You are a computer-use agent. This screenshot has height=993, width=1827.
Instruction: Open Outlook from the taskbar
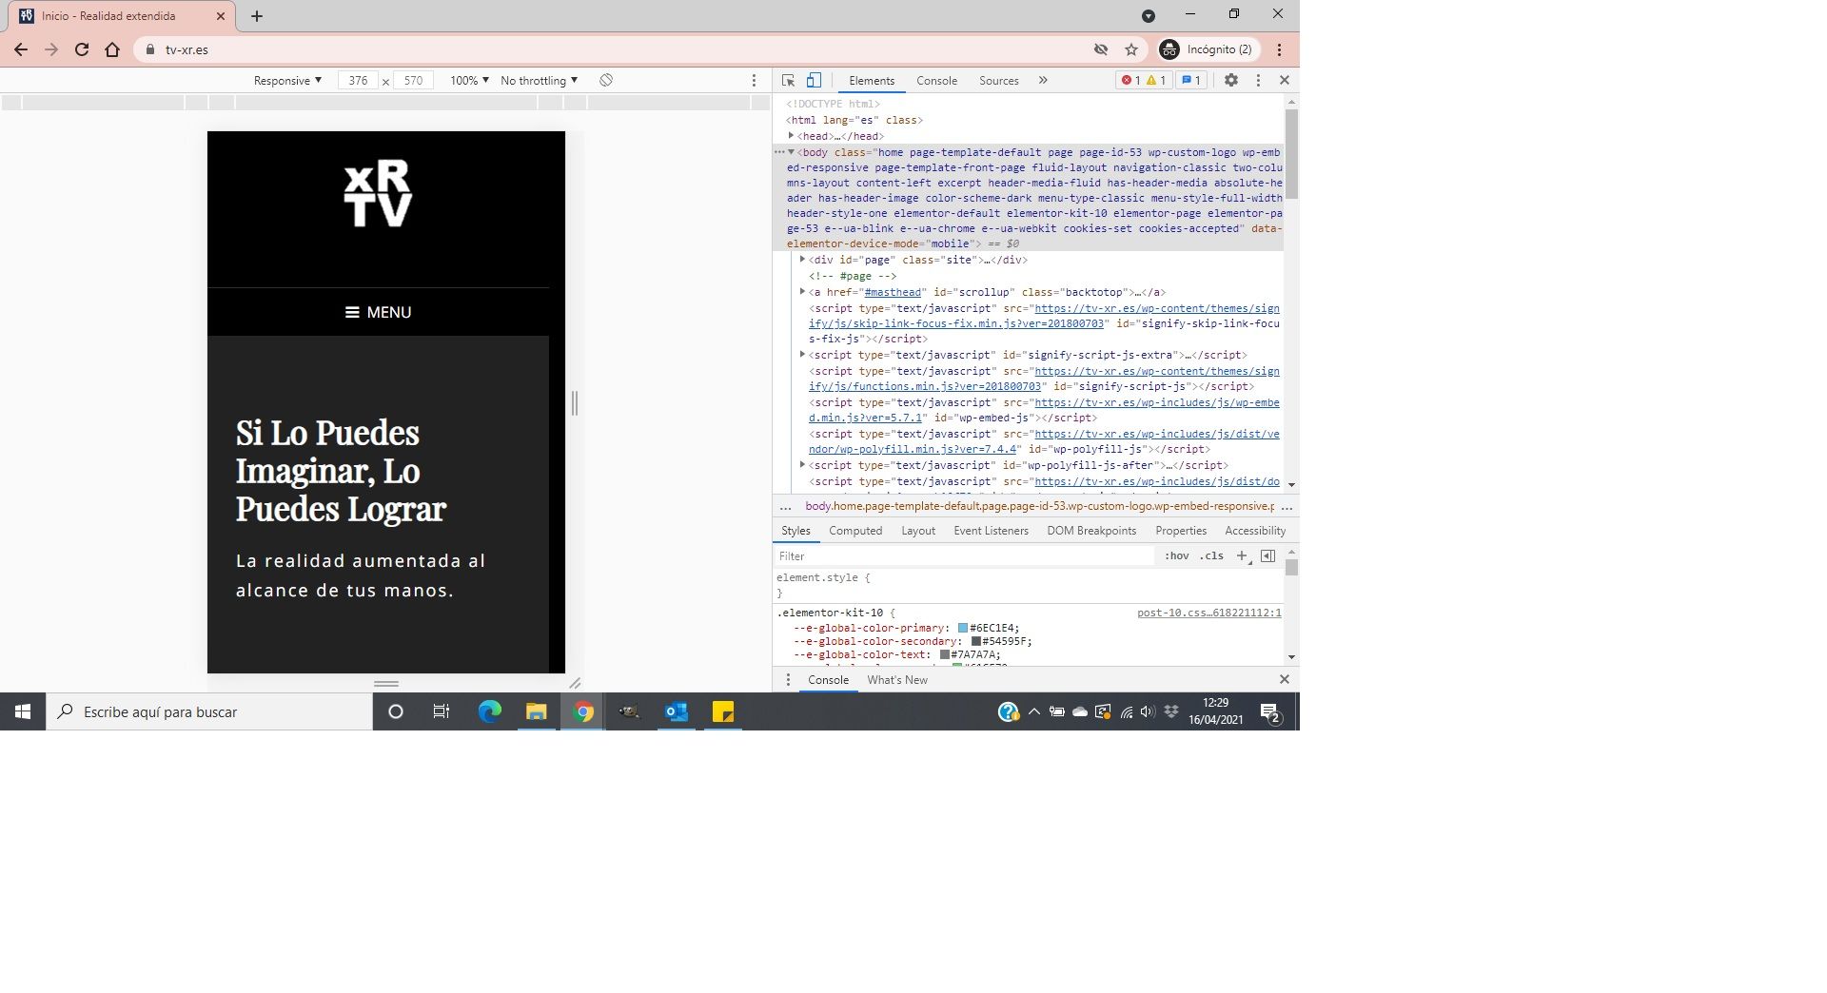pos(677,711)
